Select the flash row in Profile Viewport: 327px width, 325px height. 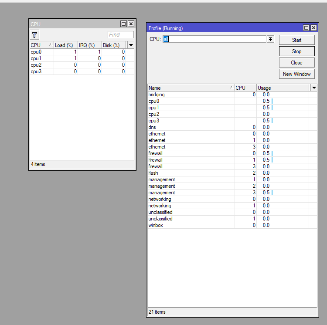(232, 173)
